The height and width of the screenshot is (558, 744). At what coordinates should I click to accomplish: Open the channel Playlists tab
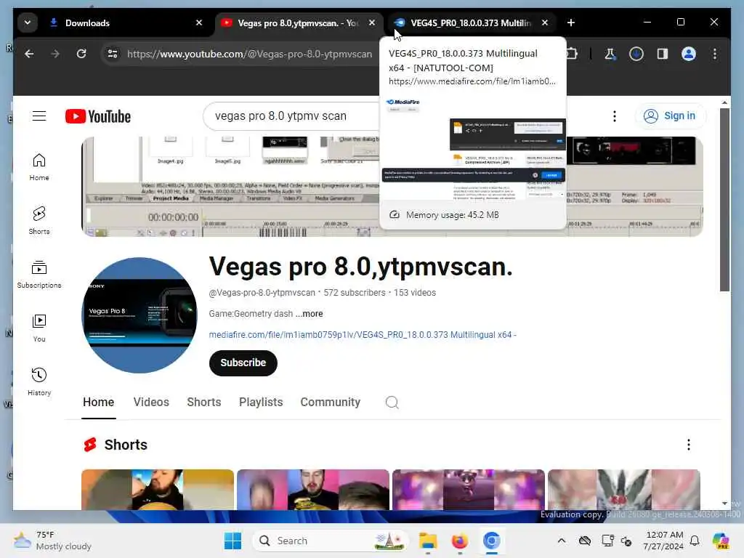pyautogui.click(x=261, y=403)
